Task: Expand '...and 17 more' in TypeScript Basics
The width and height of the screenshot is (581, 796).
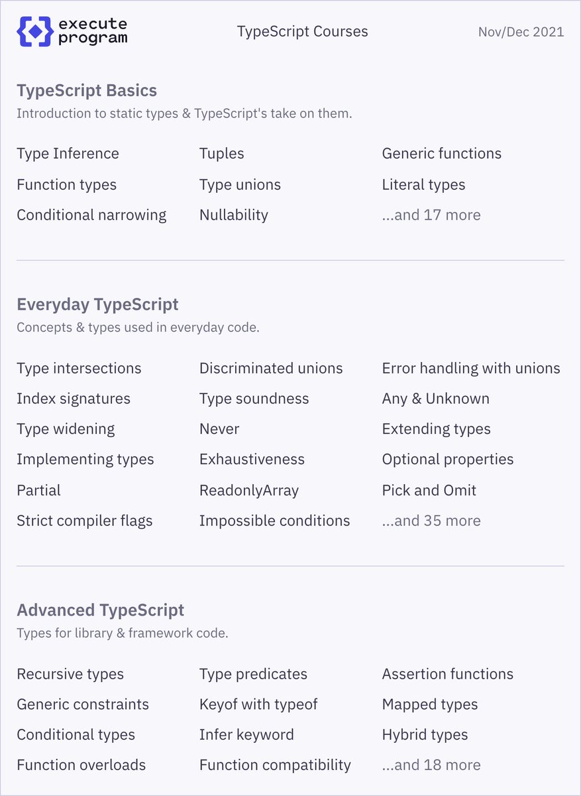Action: 431,215
